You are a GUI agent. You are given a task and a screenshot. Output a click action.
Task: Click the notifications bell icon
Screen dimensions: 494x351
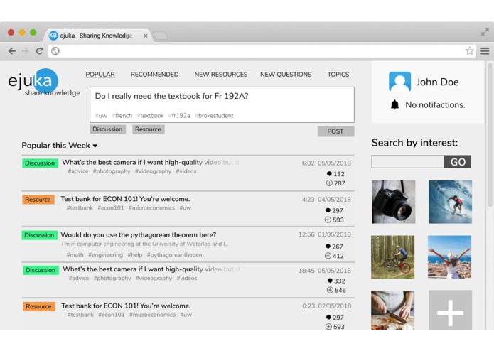394,104
